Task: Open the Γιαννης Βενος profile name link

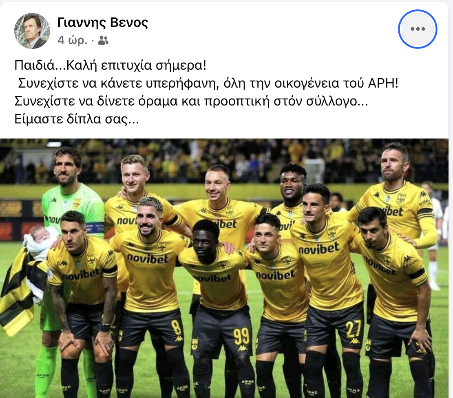Action: [103, 22]
